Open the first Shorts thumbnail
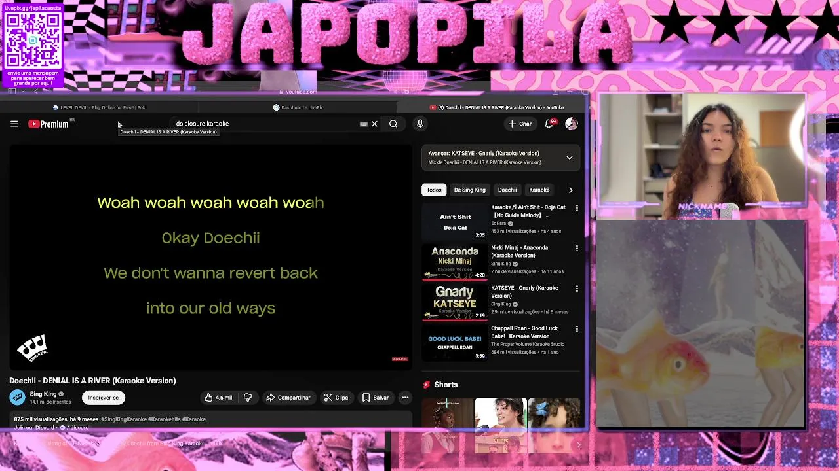This screenshot has height=471, width=839. (447, 425)
